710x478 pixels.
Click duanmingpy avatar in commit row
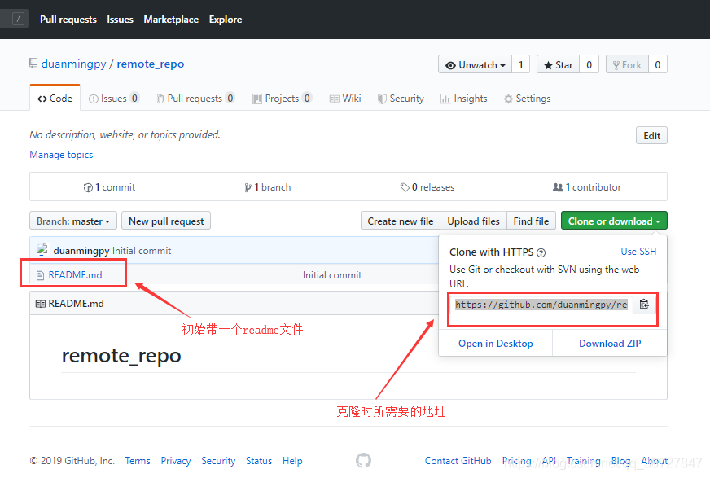pos(42,249)
